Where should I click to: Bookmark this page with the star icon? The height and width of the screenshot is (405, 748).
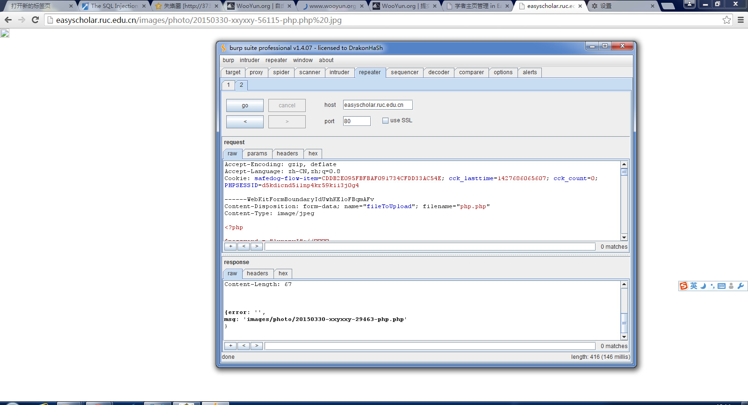[726, 20]
